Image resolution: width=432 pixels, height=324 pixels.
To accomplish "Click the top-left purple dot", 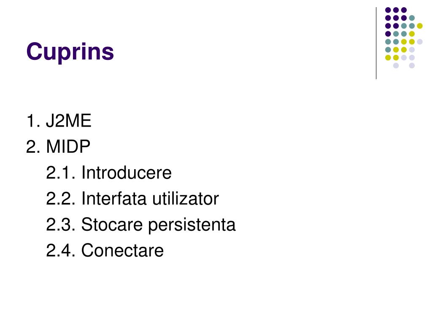I will point(388,10).
